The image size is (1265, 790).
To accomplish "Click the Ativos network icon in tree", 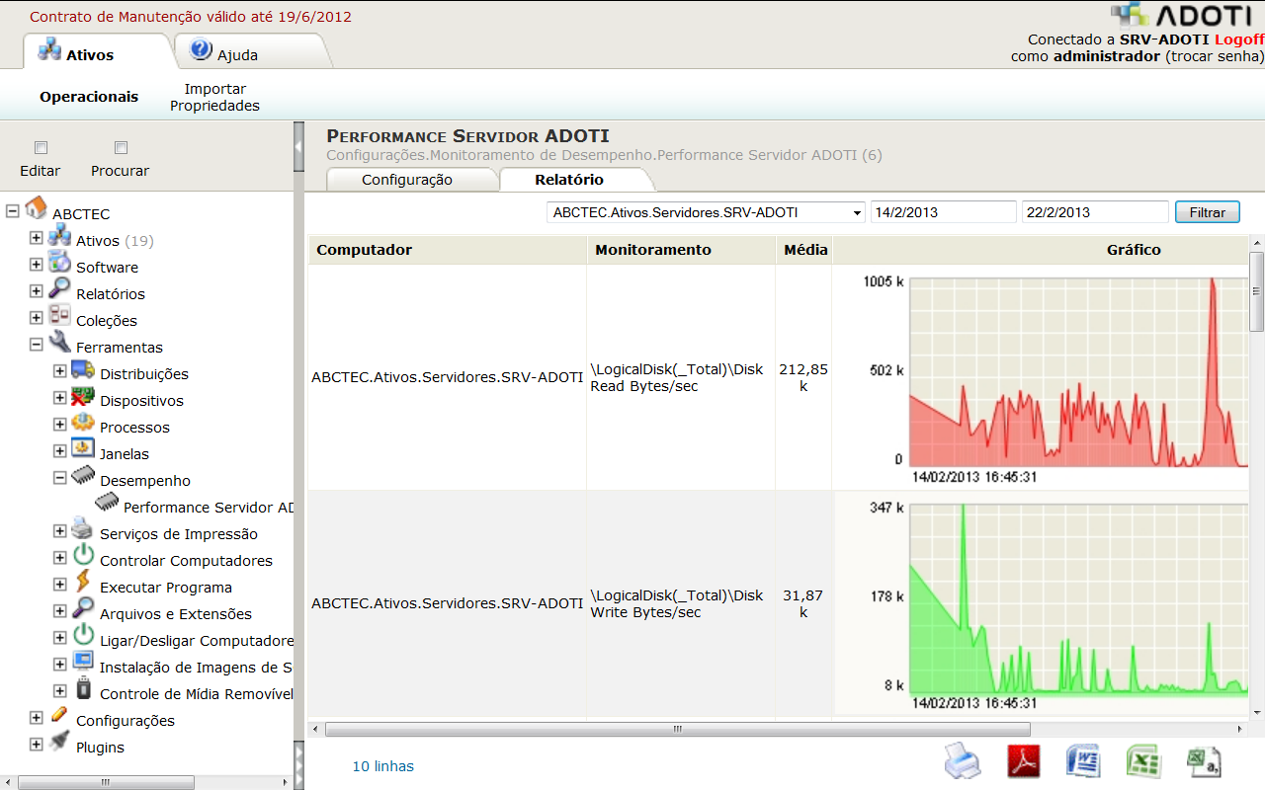I will coord(60,235).
